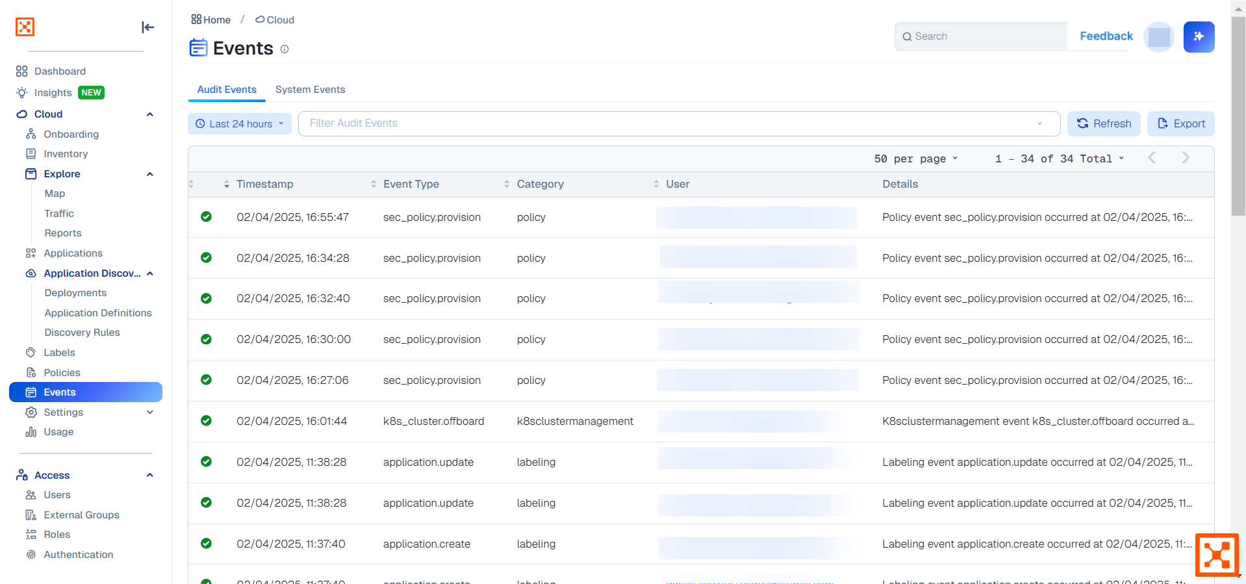Click the Filter Audit Events field
Image resolution: width=1246 pixels, height=584 pixels.
pos(679,123)
